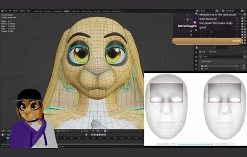Jump to the timeline's first frame
This screenshot has width=247, height=157.
tap(92, 135)
